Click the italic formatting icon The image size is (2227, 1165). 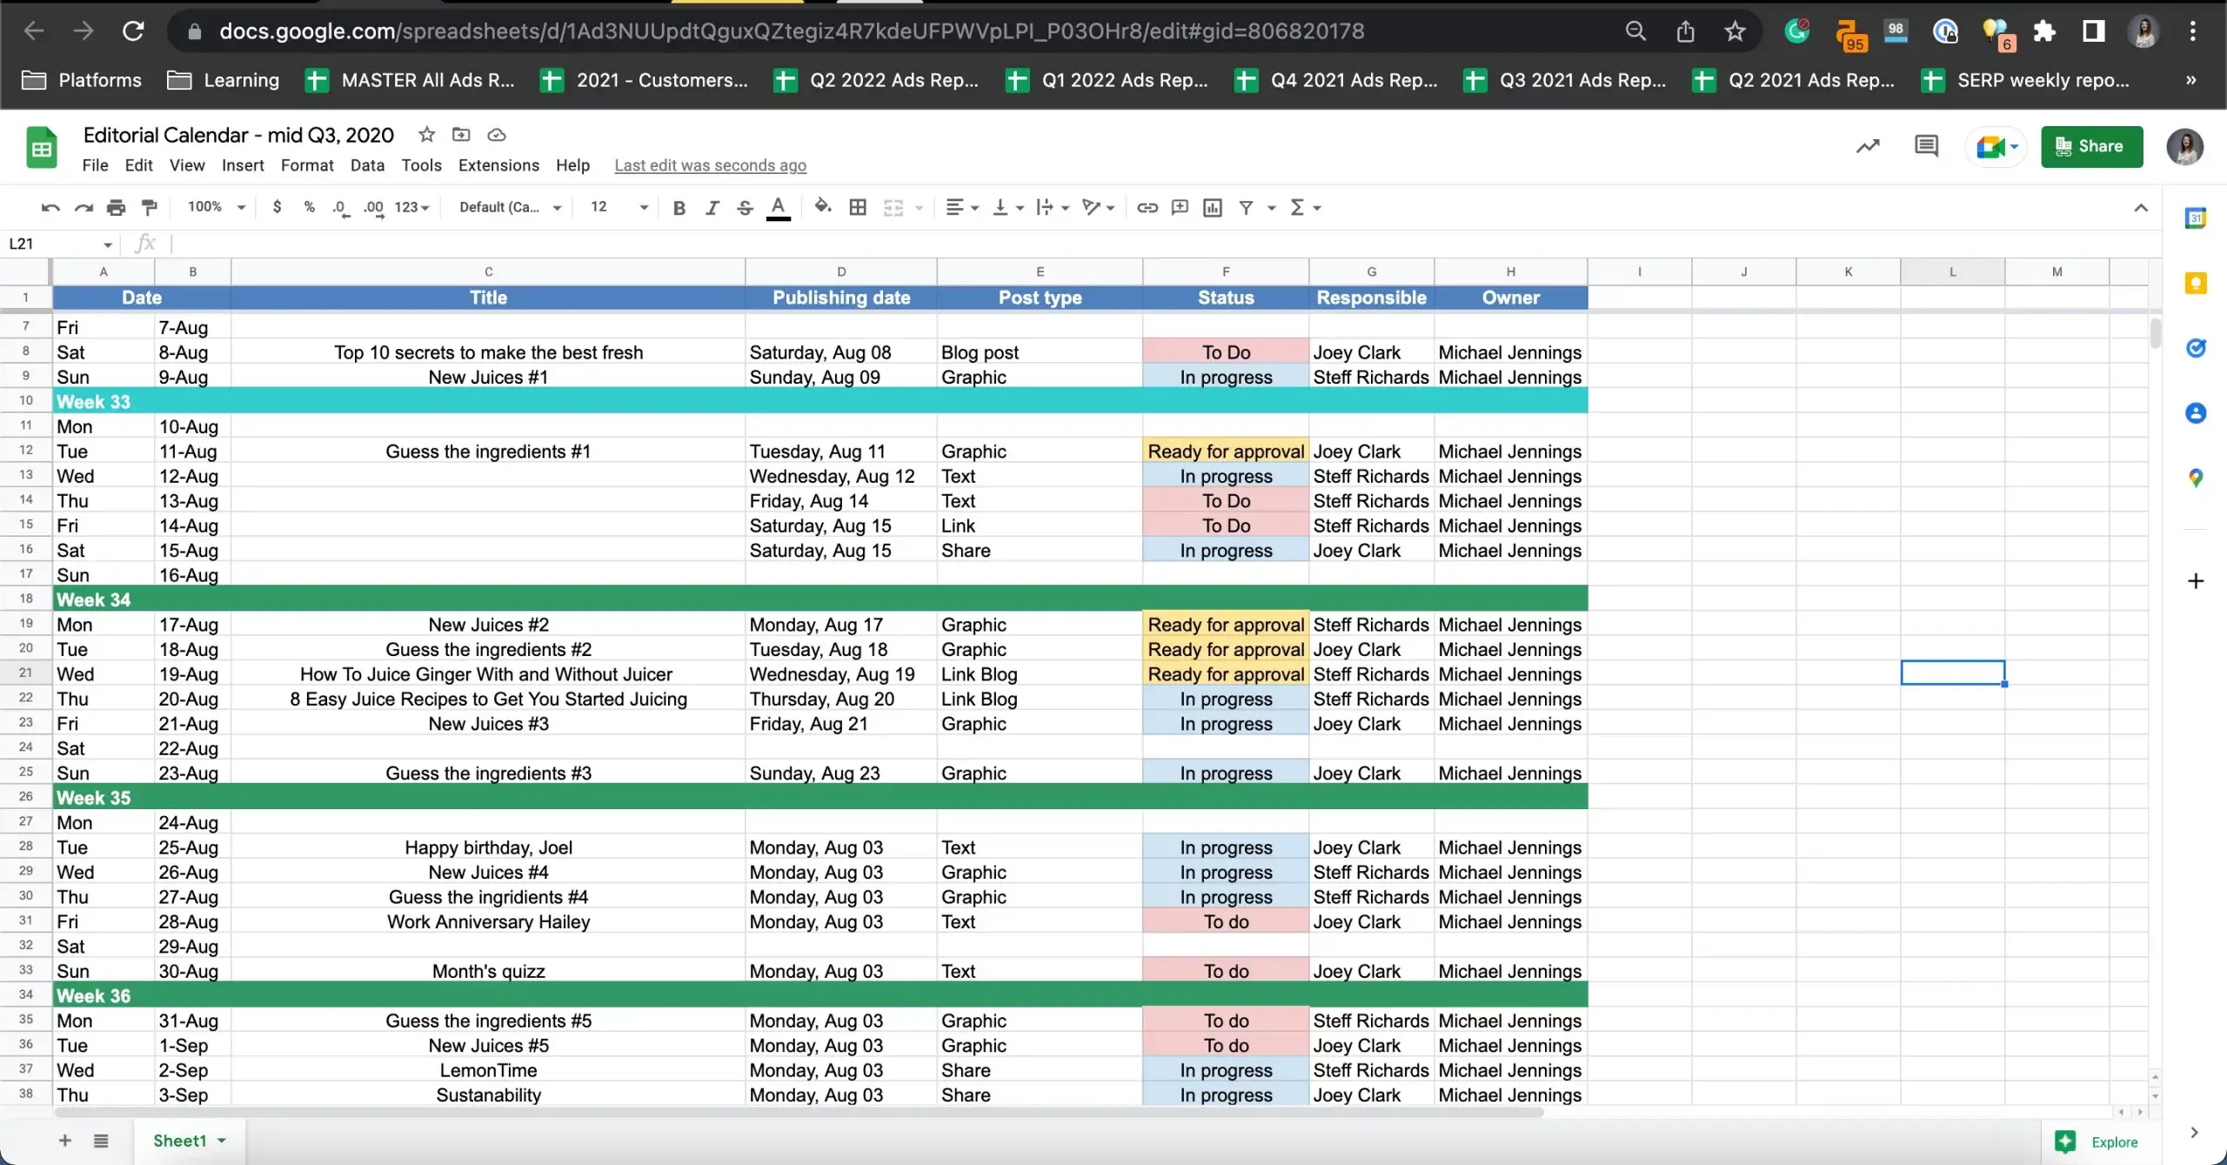pyautogui.click(x=712, y=208)
